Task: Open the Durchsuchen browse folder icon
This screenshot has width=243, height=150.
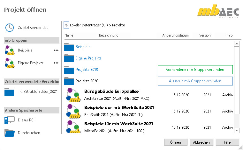Action: point(10,133)
